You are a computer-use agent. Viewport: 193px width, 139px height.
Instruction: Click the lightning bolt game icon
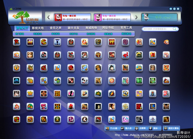112,93
